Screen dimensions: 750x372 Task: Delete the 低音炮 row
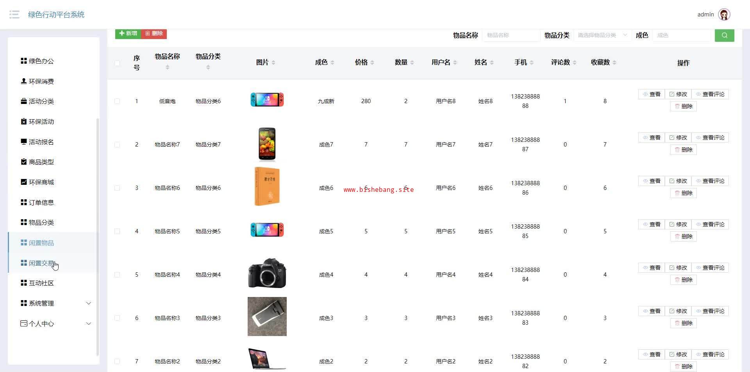click(684, 106)
